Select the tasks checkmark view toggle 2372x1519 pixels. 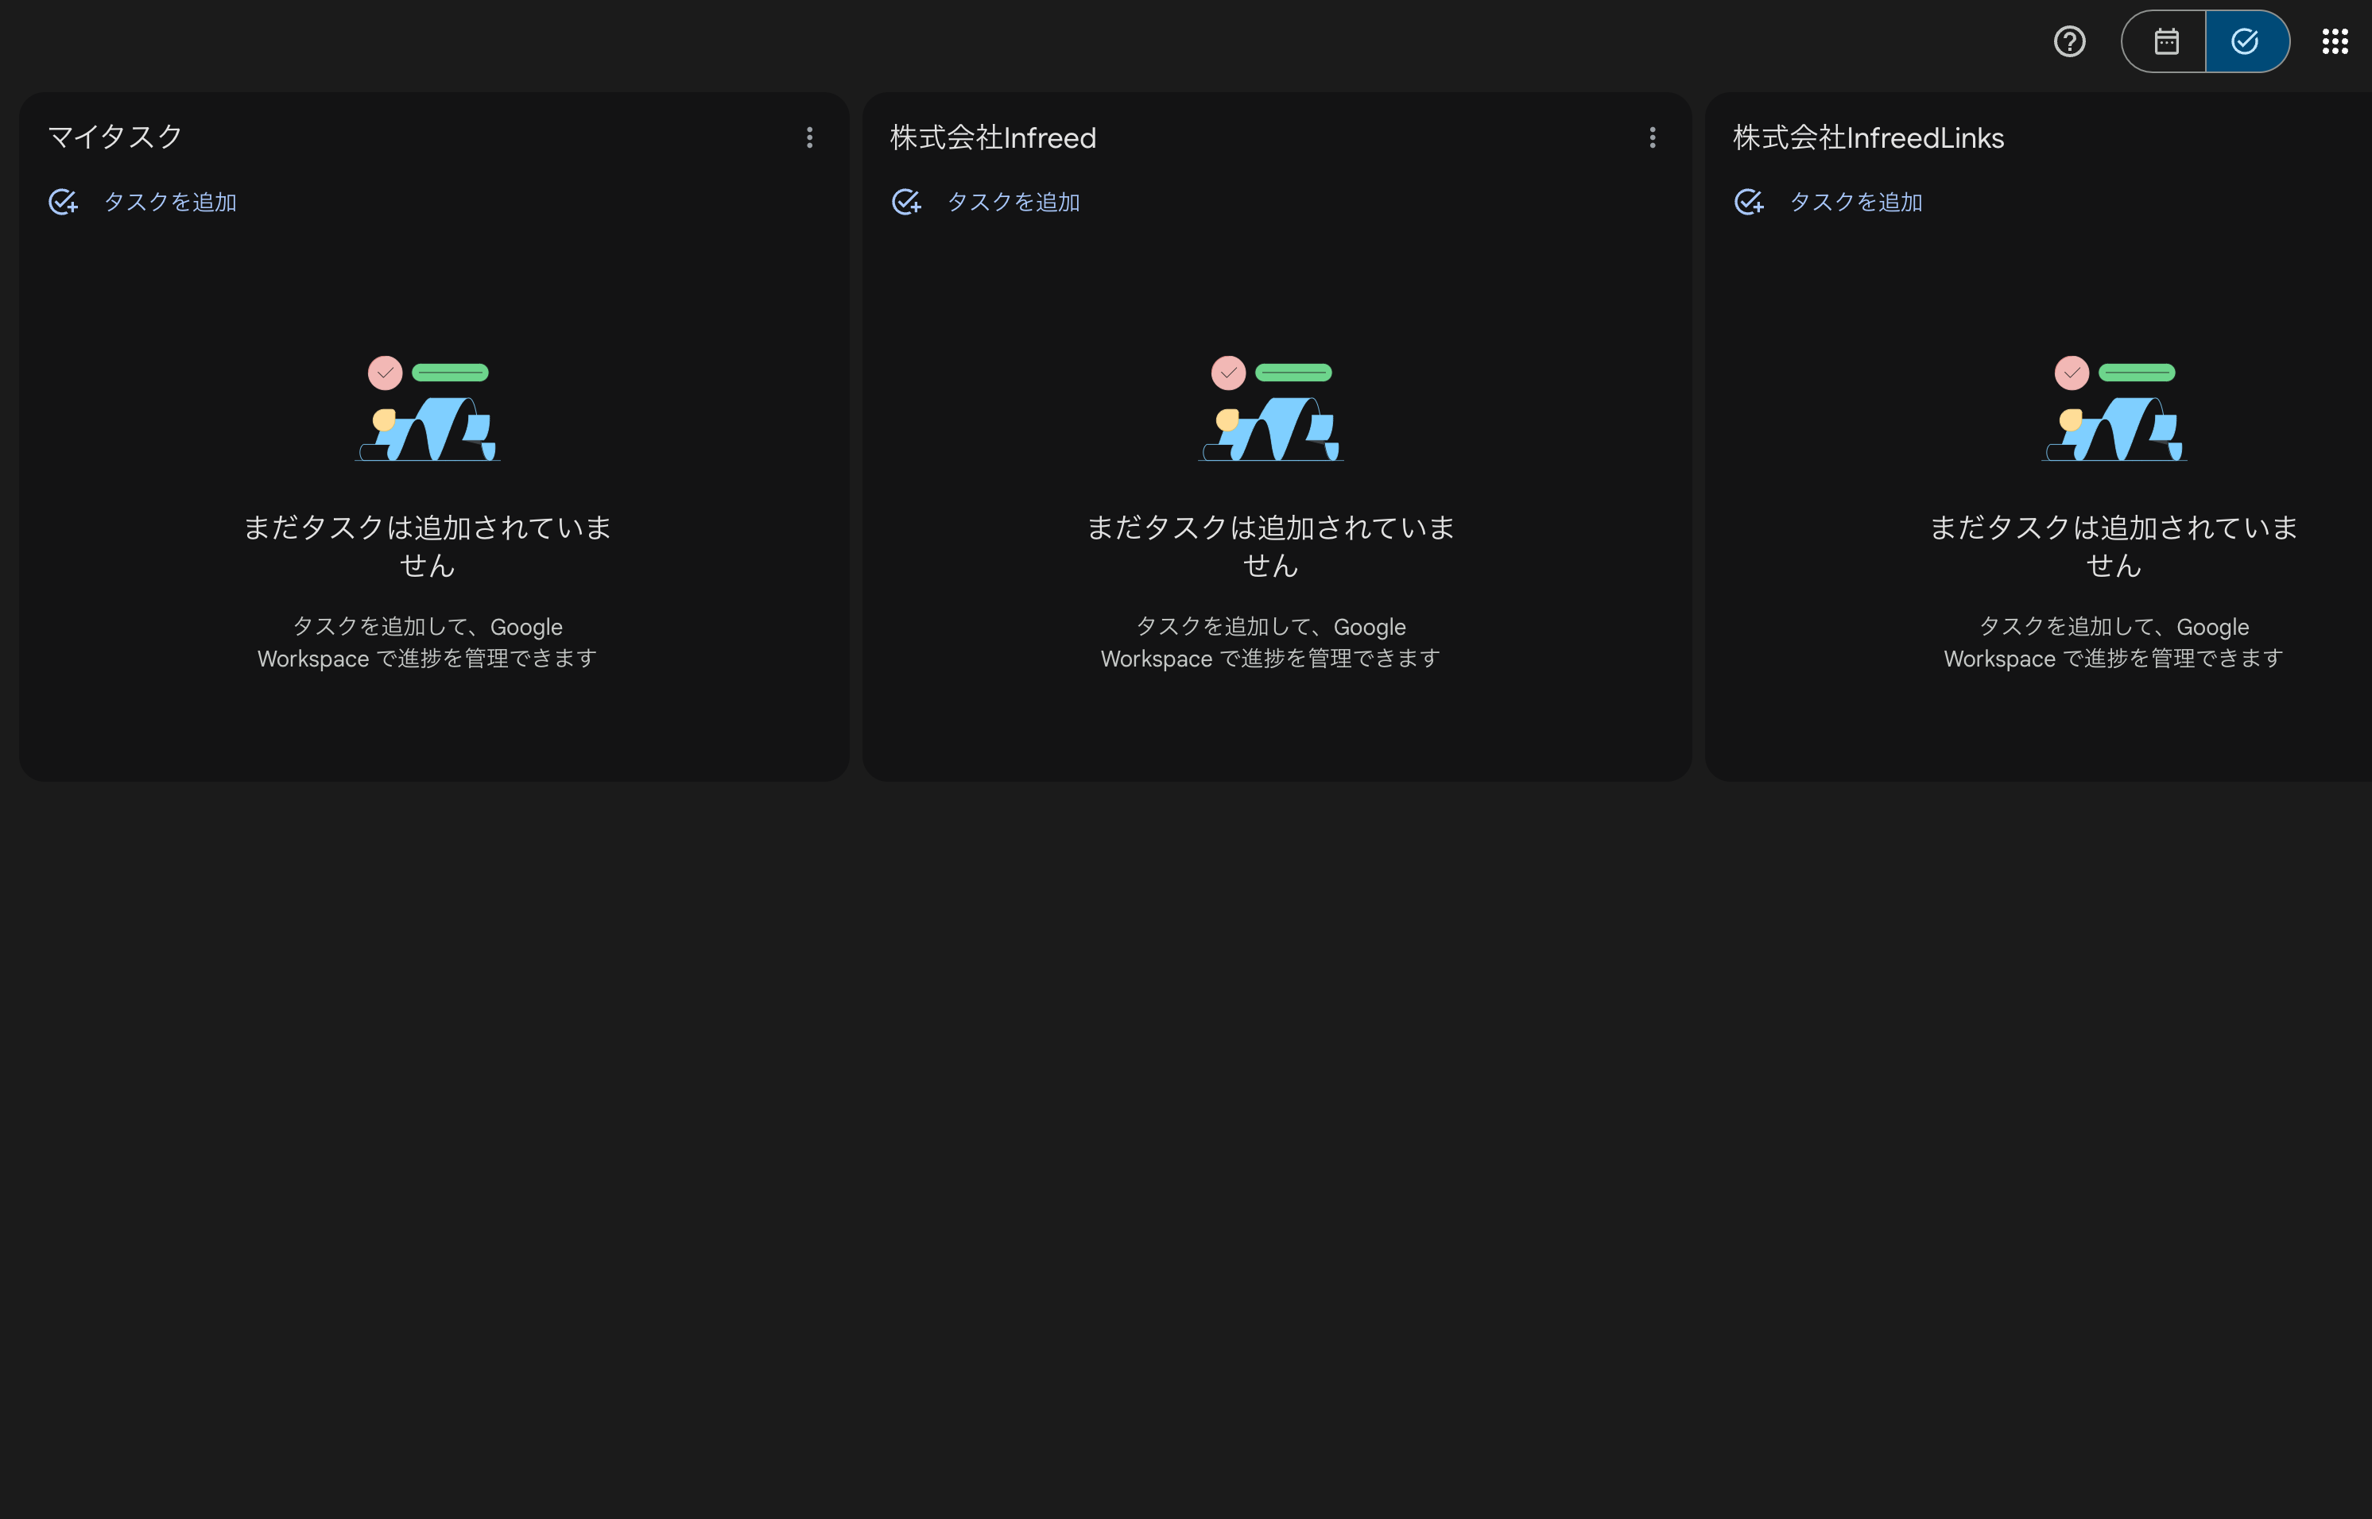coord(2246,41)
